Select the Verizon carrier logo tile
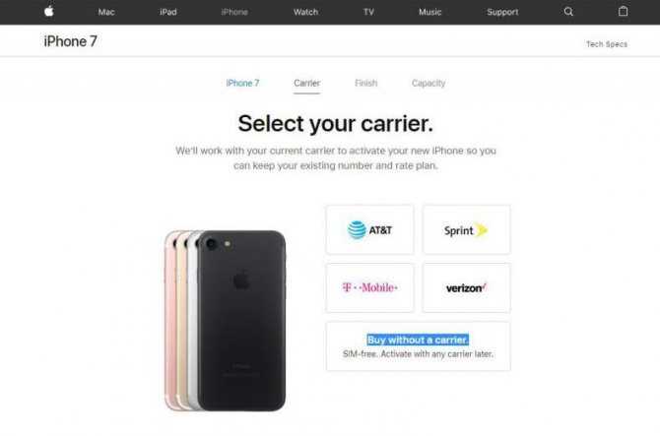The height and width of the screenshot is (436, 660). [x=466, y=287]
